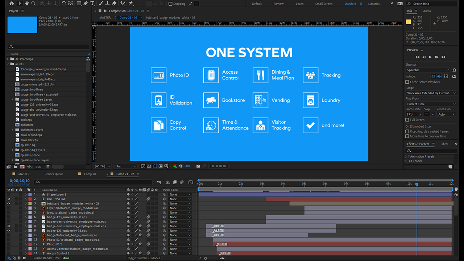Viewport: 464px width, 261px height.
Task: Click Toggle Switches / Modes button
Action: click(x=144, y=258)
